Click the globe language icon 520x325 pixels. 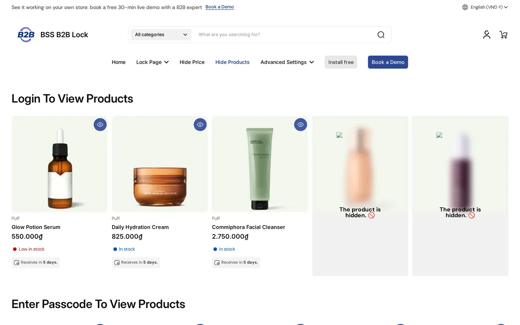click(x=465, y=7)
